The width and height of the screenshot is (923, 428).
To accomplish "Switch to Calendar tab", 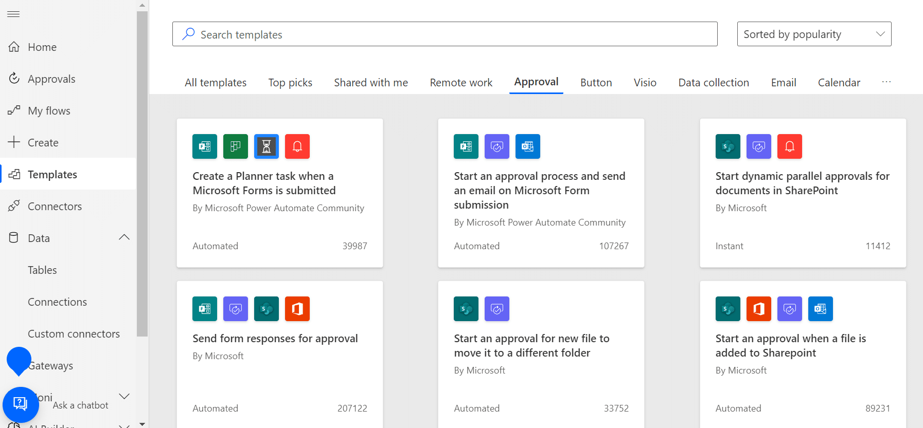I will (839, 82).
